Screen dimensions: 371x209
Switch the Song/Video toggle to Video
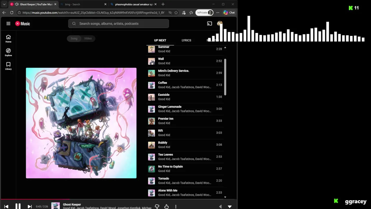click(88, 38)
